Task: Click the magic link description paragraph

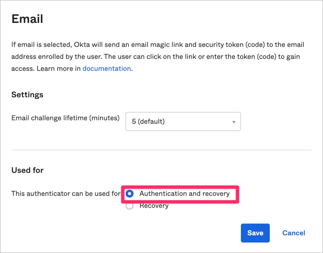Action: pos(157,57)
